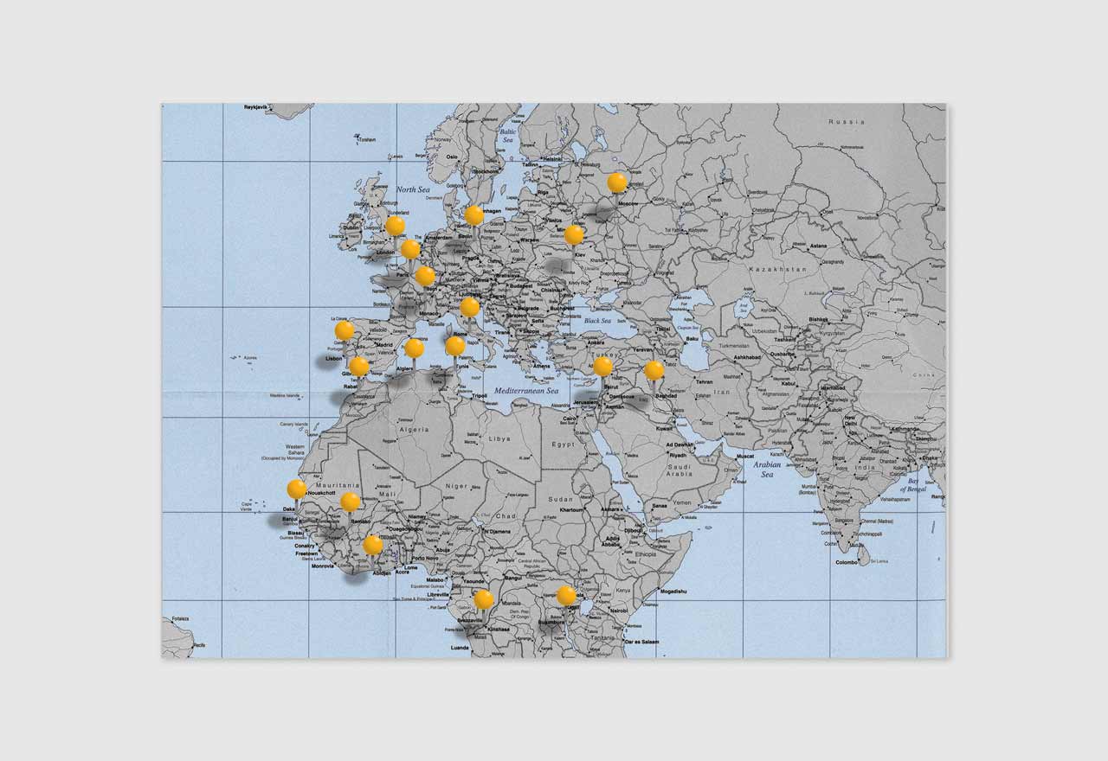Click the 'Luanda' city label
The image size is (1108, 761).
point(460,647)
